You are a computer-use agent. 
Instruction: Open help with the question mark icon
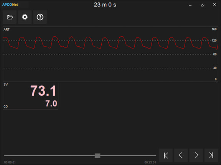click(40, 17)
